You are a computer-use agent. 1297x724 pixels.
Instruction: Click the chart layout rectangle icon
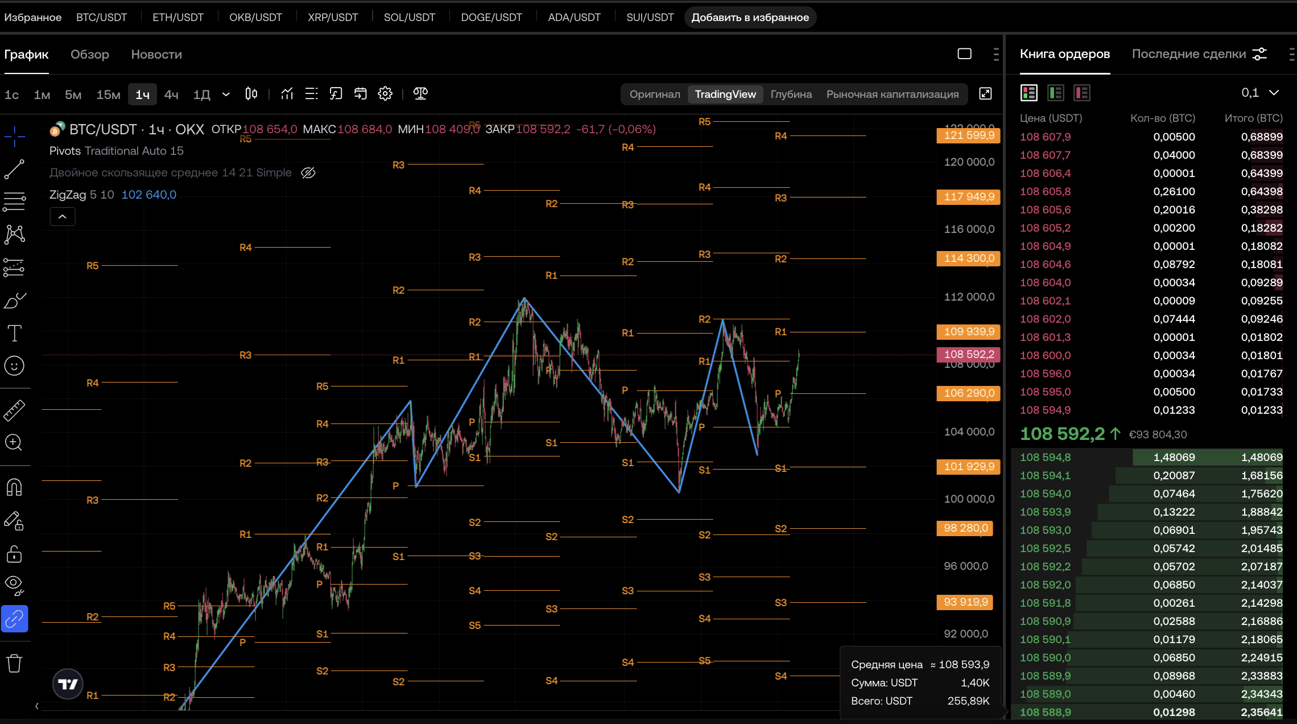click(964, 54)
